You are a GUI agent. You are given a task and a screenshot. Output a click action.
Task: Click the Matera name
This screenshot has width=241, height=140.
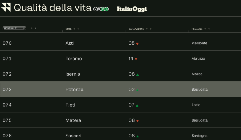pyautogui.click(x=73, y=120)
